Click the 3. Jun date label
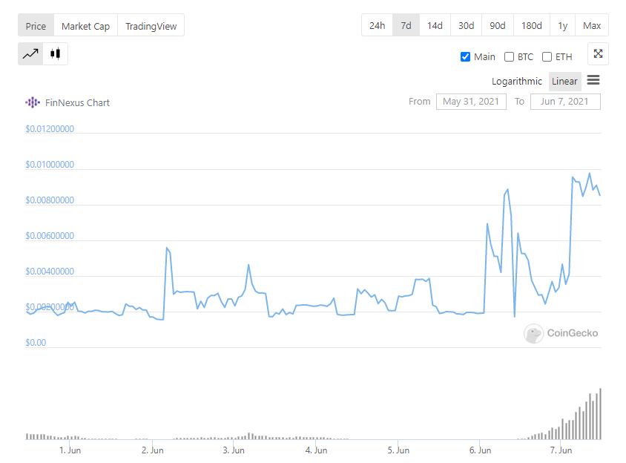 pyautogui.click(x=234, y=450)
